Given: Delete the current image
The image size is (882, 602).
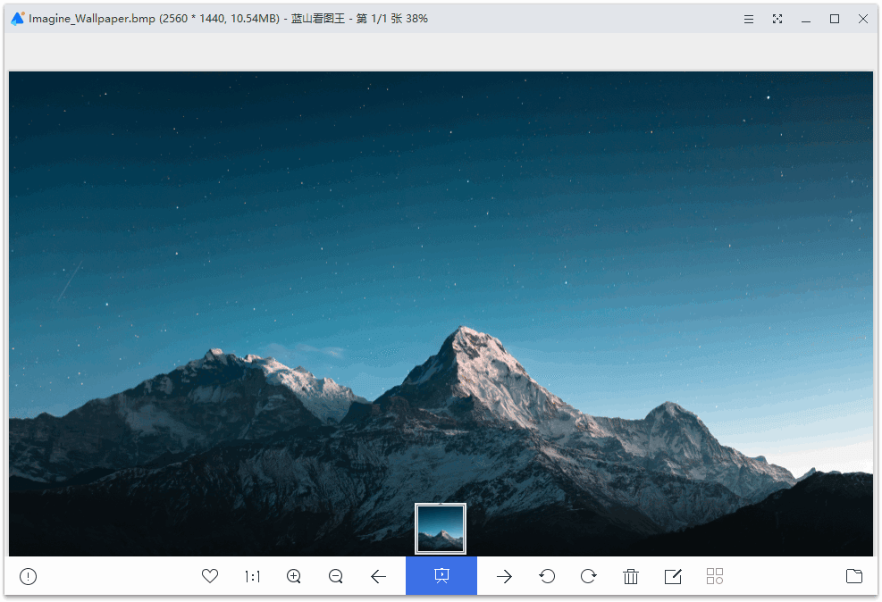Looking at the screenshot, I should click(x=631, y=577).
